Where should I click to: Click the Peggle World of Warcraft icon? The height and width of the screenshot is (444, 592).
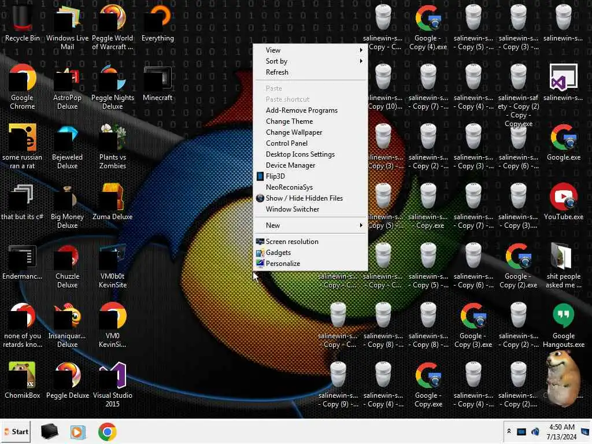pos(113,27)
